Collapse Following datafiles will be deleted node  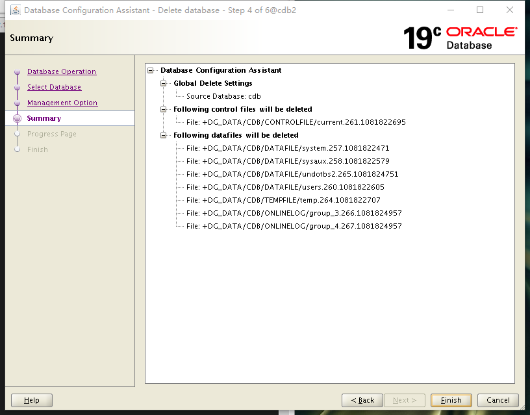pos(163,135)
